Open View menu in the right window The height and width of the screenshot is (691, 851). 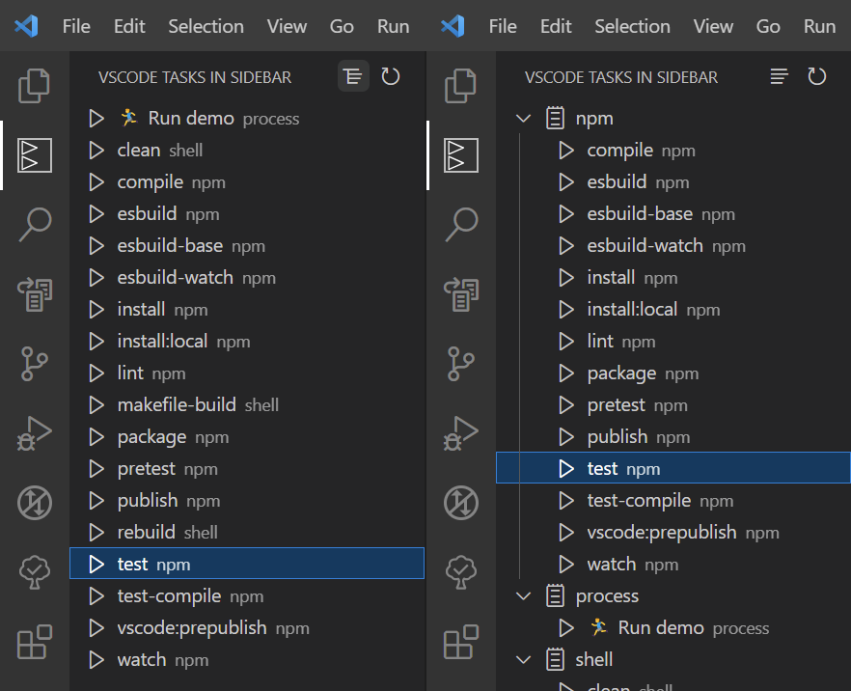coord(713,26)
